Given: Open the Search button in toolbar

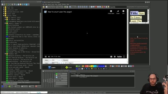Looking at the screenshot, I should [x=59, y=7].
